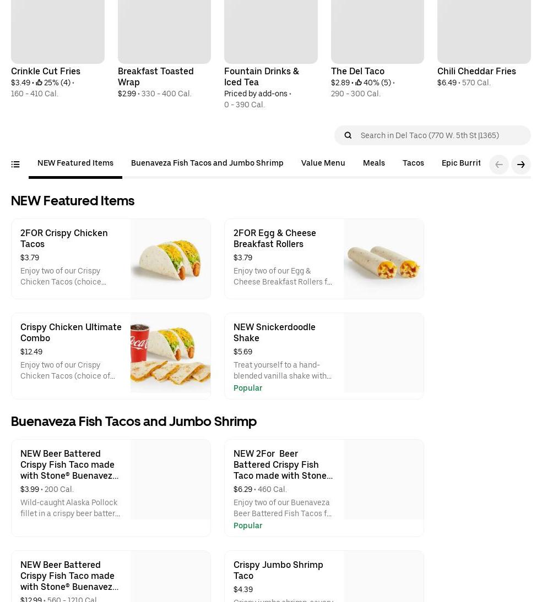Select the NEW Snickerdoodle Shake item
Viewport: 542px width, 602px height.
(x=274, y=332)
